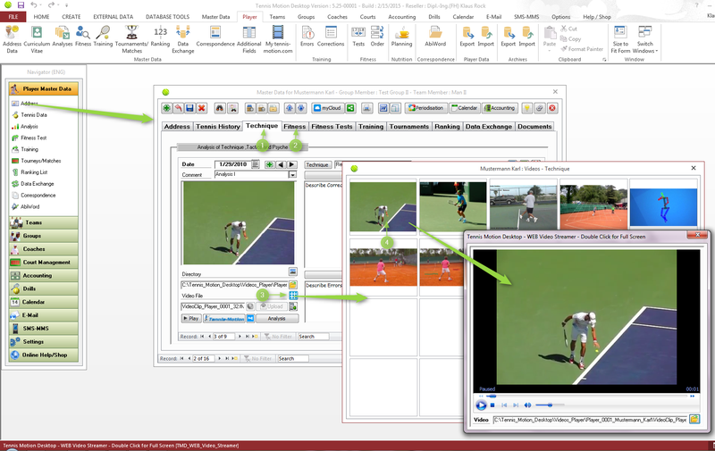This screenshot has width=715, height=451.
Task: Open the Switch Windows dropdown
Action: (644, 38)
